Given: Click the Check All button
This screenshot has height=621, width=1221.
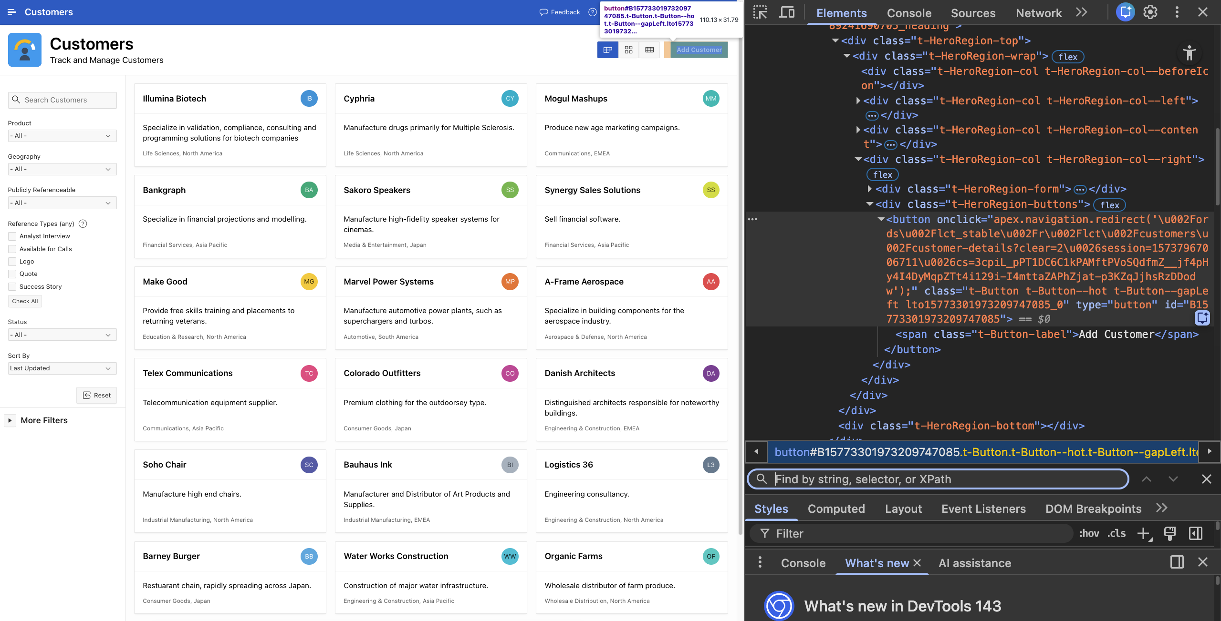Looking at the screenshot, I should [24, 301].
